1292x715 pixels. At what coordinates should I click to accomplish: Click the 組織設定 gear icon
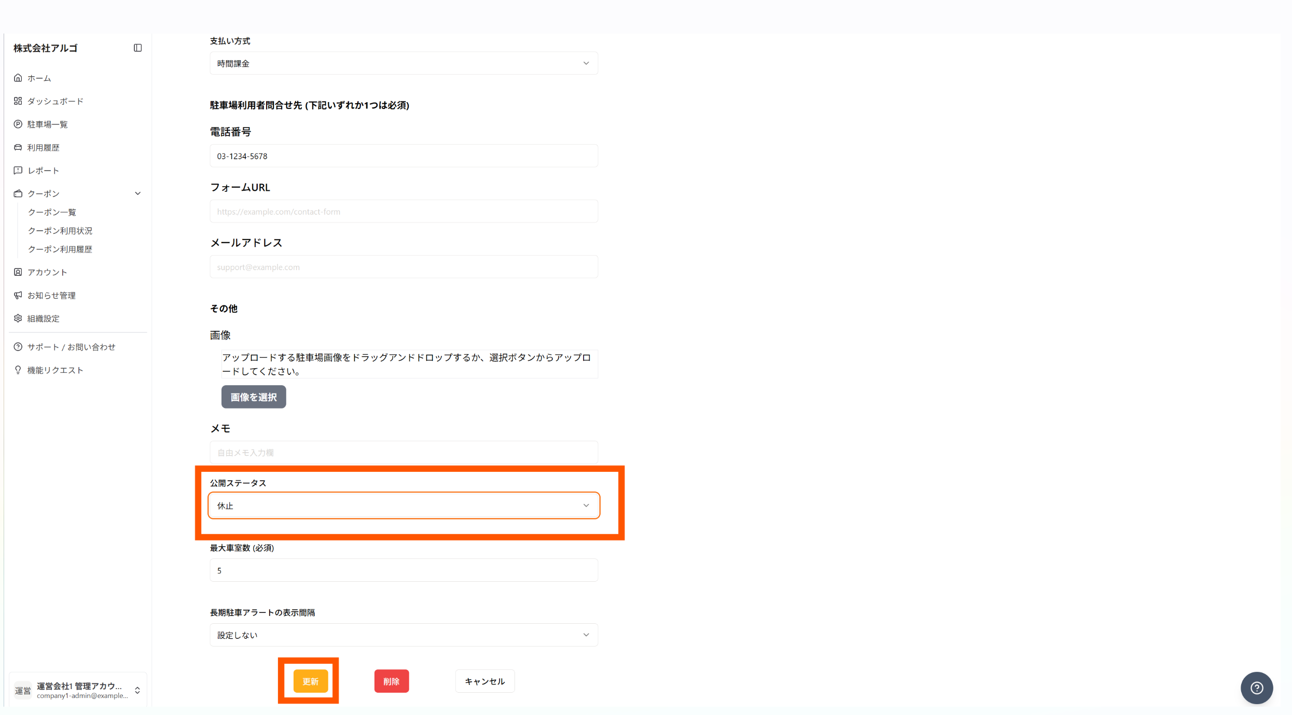coord(18,318)
